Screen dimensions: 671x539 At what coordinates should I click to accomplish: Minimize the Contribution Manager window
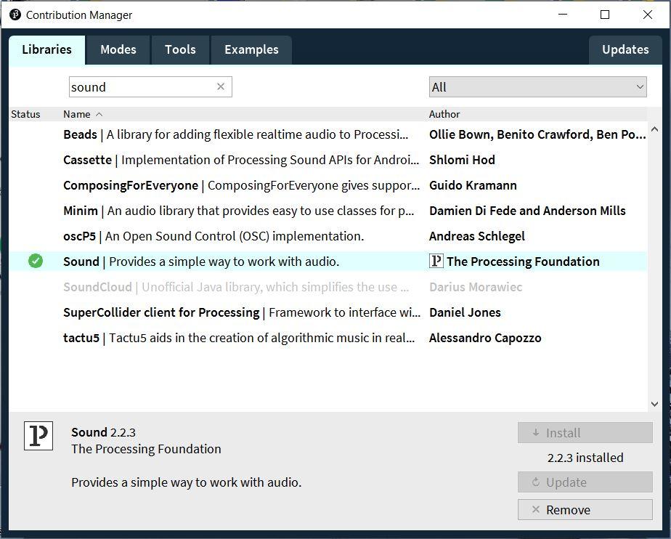[x=563, y=15]
